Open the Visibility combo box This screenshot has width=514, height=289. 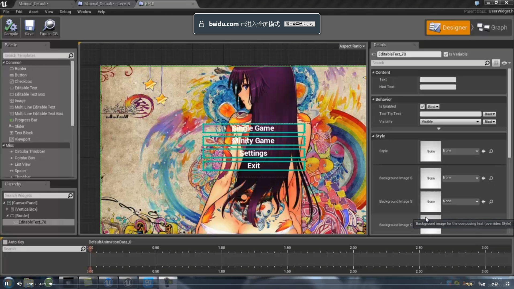point(450,122)
